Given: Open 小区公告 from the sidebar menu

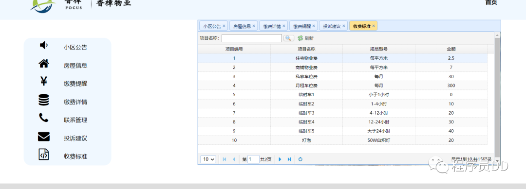Looking at the screenshot, I should [75, 47].
